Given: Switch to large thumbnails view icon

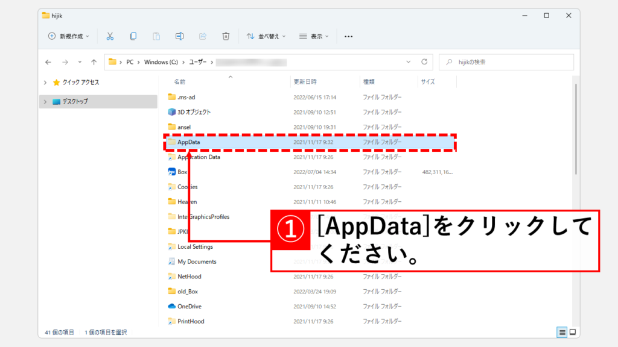Looking at the screenshot, I should point(573,332).
